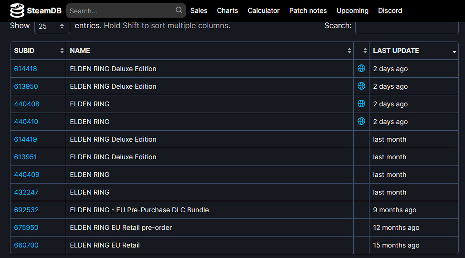Sort by the globe column header

[x=365, y=51]
